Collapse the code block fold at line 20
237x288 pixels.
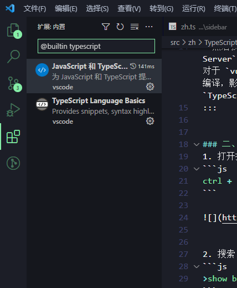(x=197, y=169)
